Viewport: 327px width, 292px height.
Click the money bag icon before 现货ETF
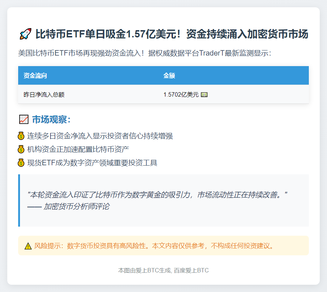pyautogui.click(x=21, y=163)
